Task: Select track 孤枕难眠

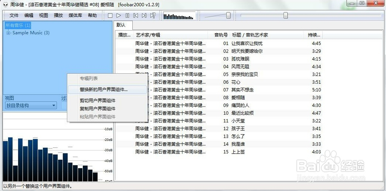Action: click(241, 59)
